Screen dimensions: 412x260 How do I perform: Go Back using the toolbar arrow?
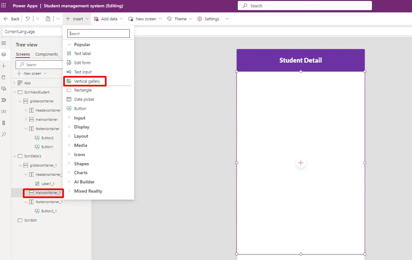(12, 19)
